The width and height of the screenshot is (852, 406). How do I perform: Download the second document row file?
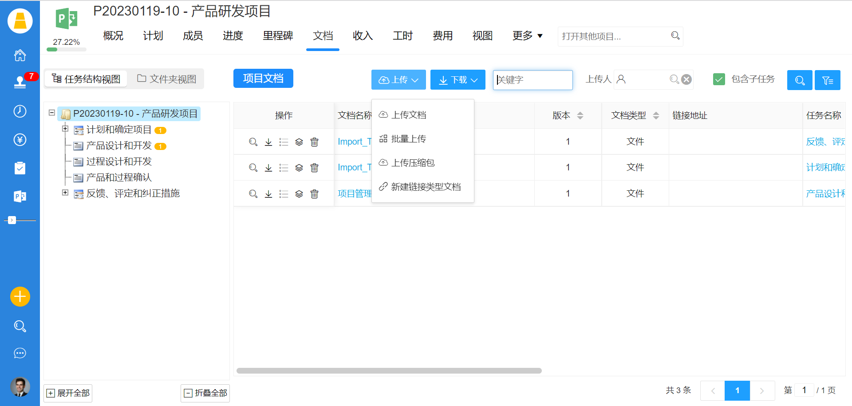point(268,168)
